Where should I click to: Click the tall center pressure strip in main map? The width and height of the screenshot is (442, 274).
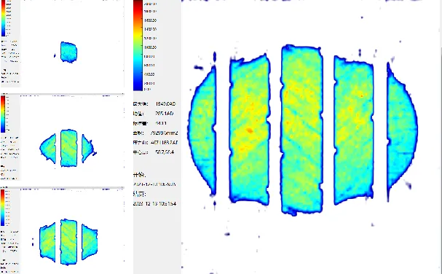click(302, 129)
